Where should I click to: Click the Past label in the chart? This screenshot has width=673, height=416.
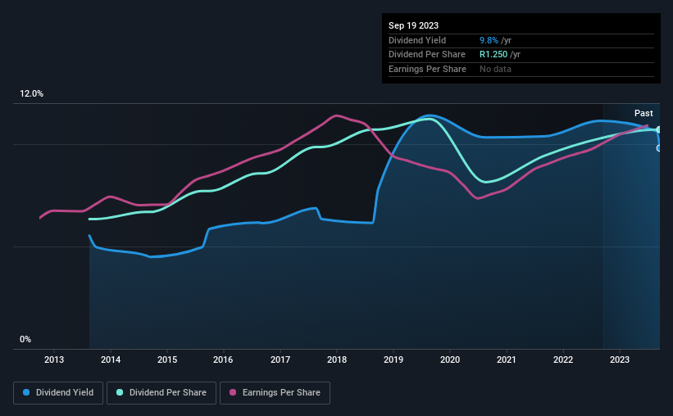tap(643, 113)
